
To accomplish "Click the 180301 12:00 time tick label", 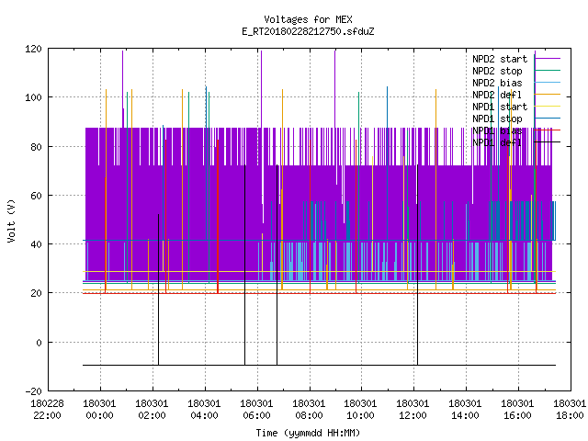I will (413, 410).
